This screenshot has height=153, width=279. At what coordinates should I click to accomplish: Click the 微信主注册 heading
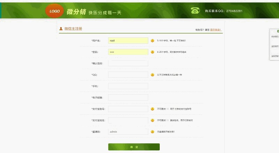[73, 29]
